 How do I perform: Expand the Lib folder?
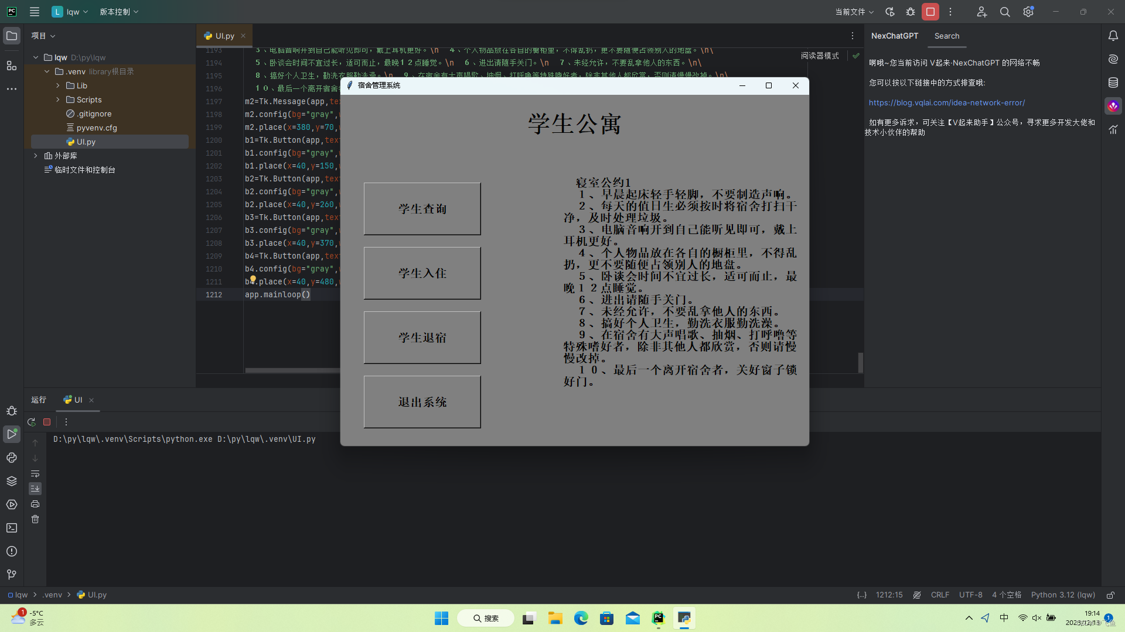[x=58, y=85]
